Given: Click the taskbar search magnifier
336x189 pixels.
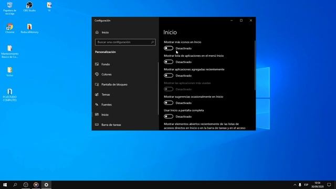Looking at the screenshot, I should pyautogui.click(x=15, y=185).
